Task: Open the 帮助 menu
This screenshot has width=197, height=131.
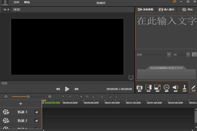Action: point(27,2)
